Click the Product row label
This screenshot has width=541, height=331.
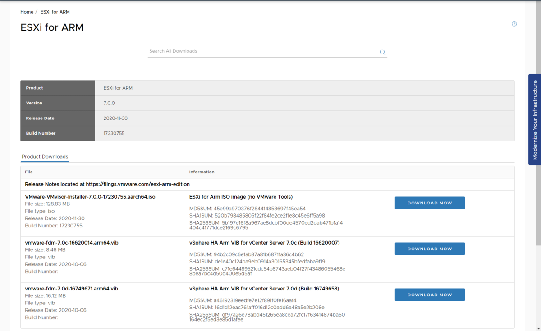click(35, 88)
